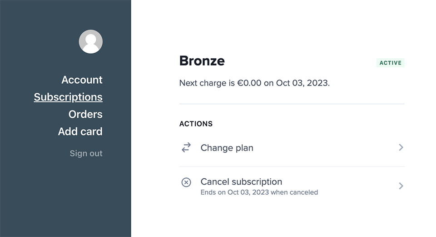Click the swap arrows Change plan icon

(186, 147)
